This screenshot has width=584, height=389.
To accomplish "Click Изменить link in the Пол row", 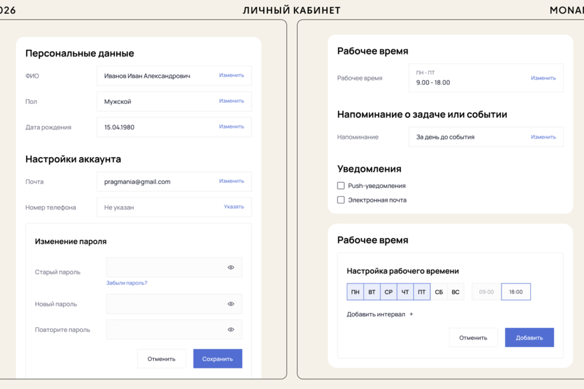I will click(x=231, y=101).
